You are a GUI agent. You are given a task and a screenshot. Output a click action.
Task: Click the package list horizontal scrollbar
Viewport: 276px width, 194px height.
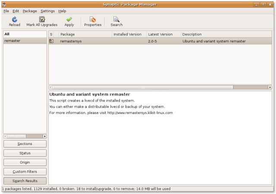[142, 87]
